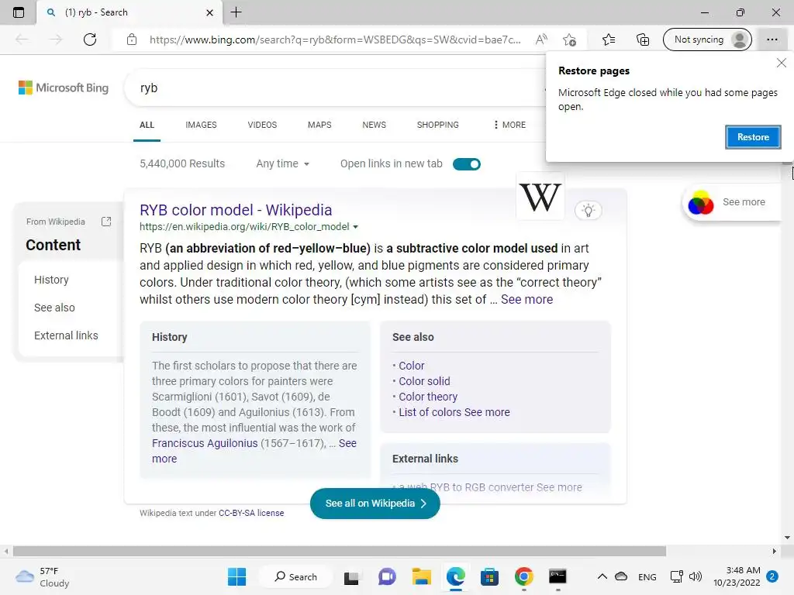Select Microsoft Edge in taskbar
Viewport: 794px width, 595px height.
point(456,576)
